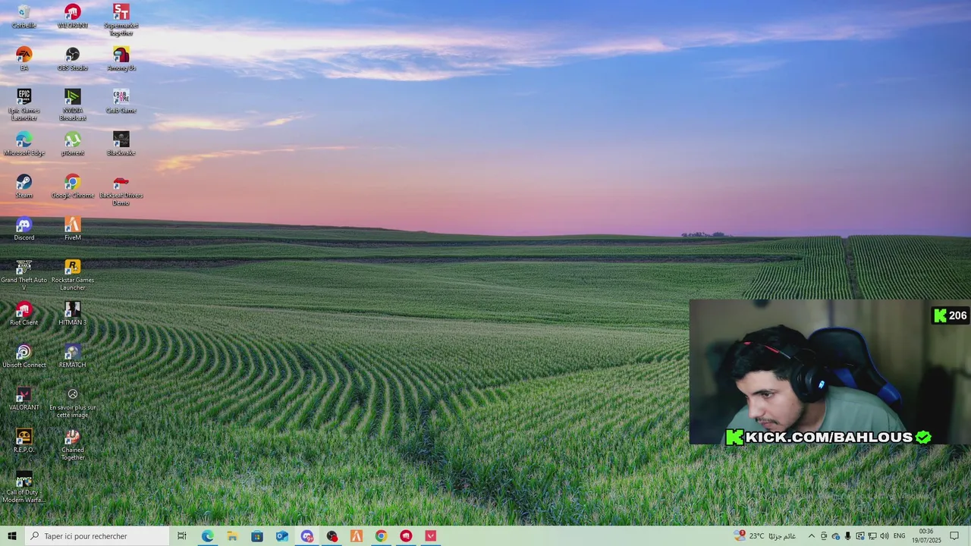This screenshot has width=971, height=546.
Task: Click the OneDrive cloud tray icon
Action: click(x=836, y=536)
